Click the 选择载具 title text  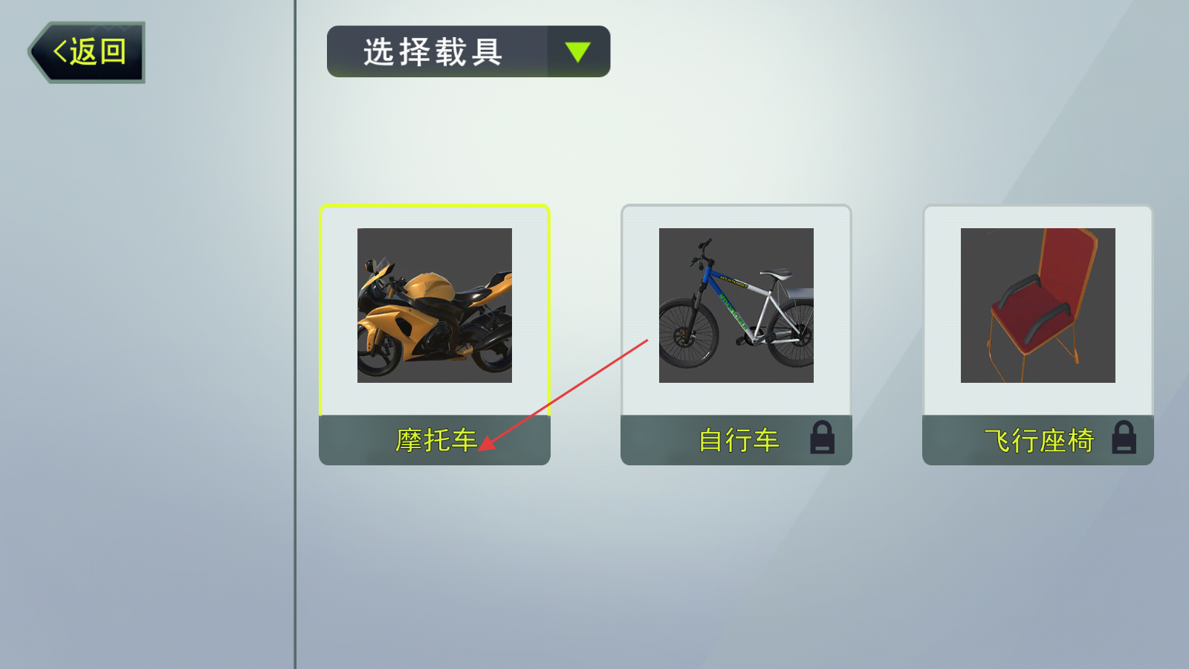click(x=433, y=52)
